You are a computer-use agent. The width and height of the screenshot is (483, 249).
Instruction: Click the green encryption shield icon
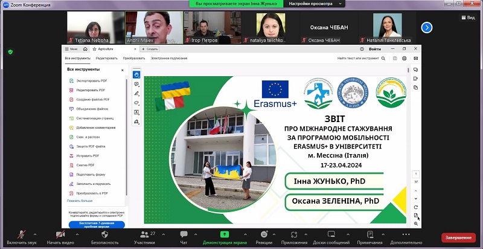(x=10, y=52)
